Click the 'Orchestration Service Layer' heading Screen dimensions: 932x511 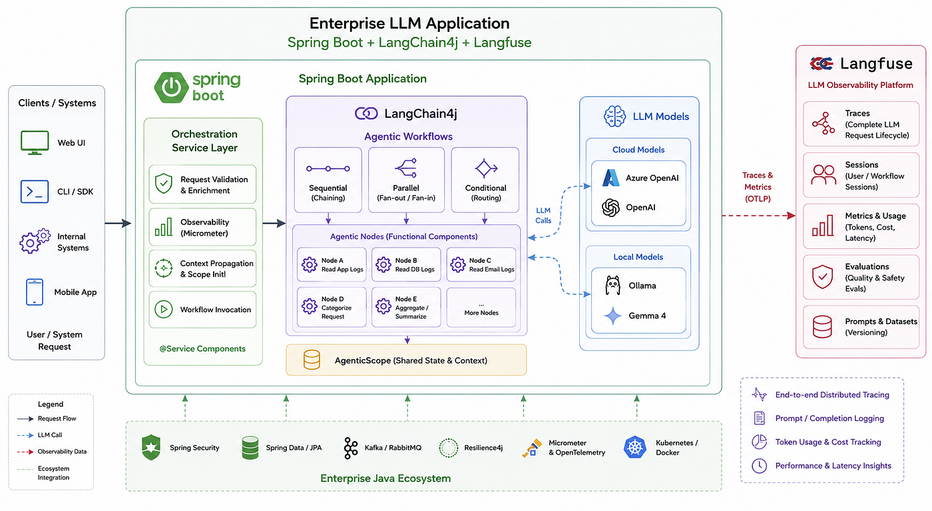204,141
